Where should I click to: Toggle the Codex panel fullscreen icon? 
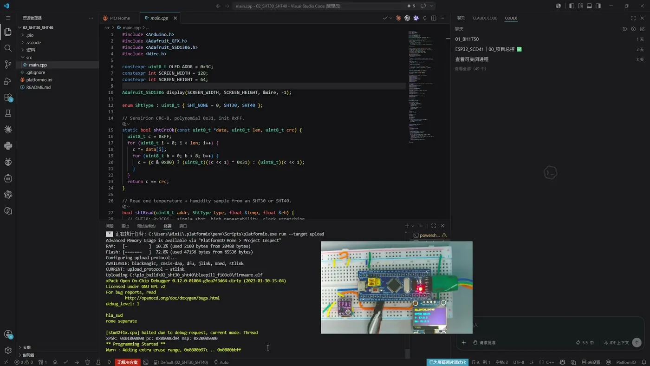pos(633,18)
